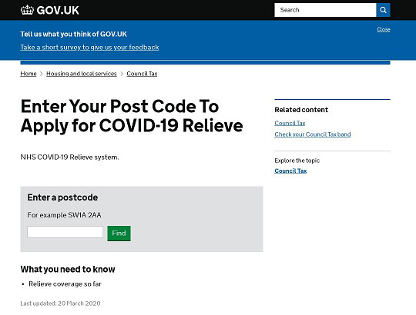Click the GOV.UK crown logo
Viewport: 416px width, 315px height.
click(x=27, y=10)
